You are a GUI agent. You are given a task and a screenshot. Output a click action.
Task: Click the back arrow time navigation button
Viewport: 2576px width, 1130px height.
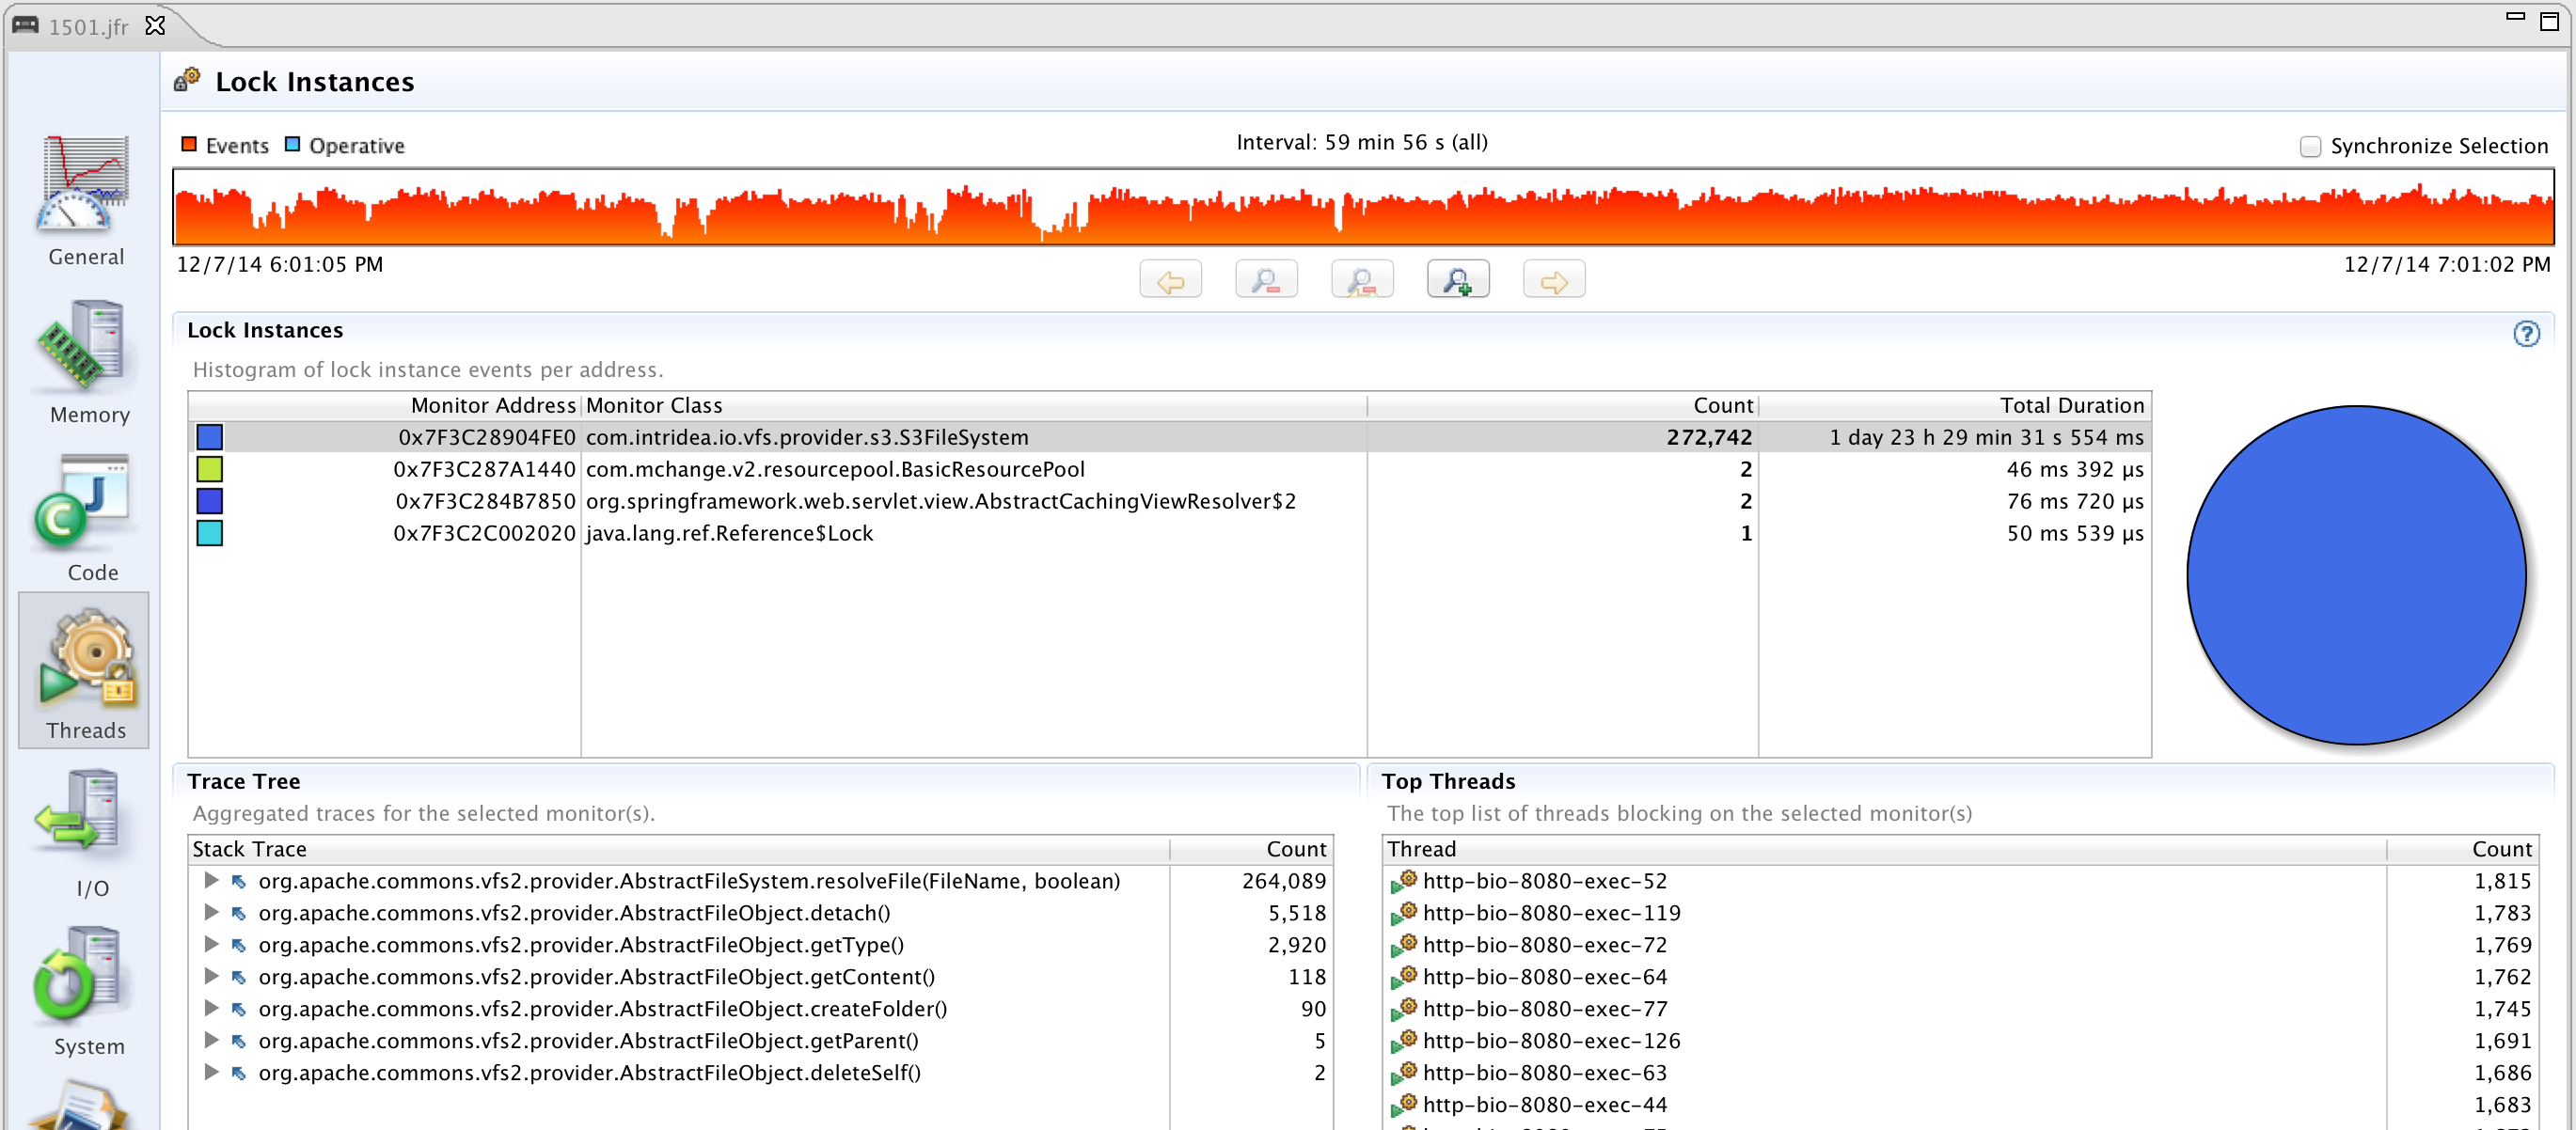(1170, 280)
